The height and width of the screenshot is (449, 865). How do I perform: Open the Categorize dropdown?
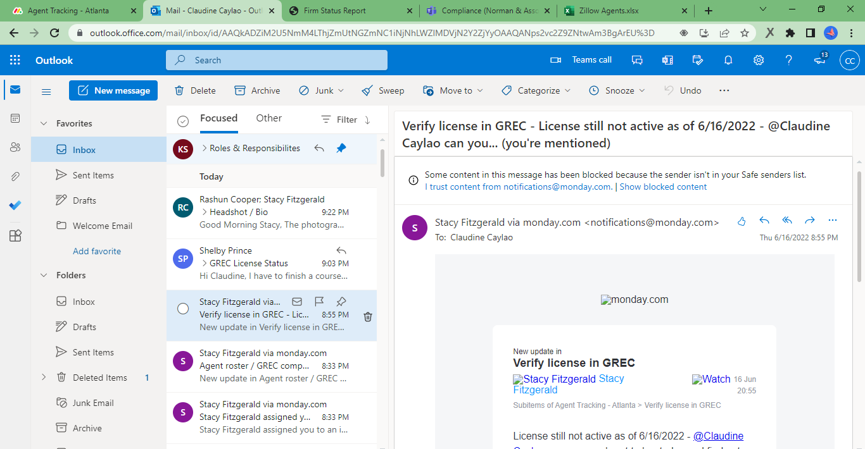[x=536, y=90]
